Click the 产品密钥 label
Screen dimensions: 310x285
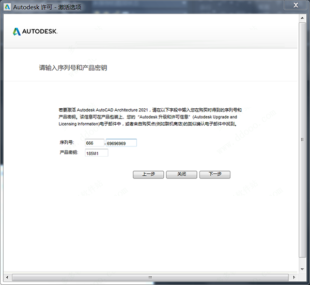click(69, 153)
